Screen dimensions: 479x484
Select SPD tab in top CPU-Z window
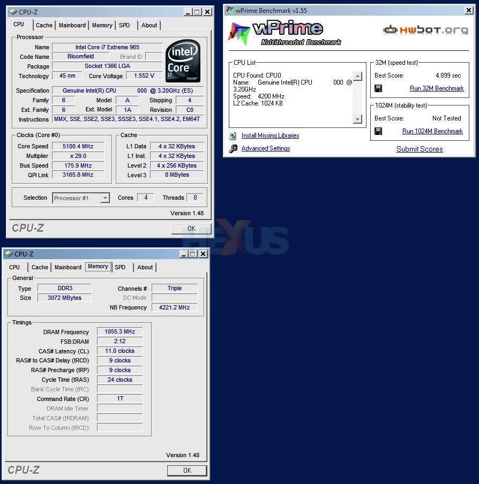coord(124,25)
